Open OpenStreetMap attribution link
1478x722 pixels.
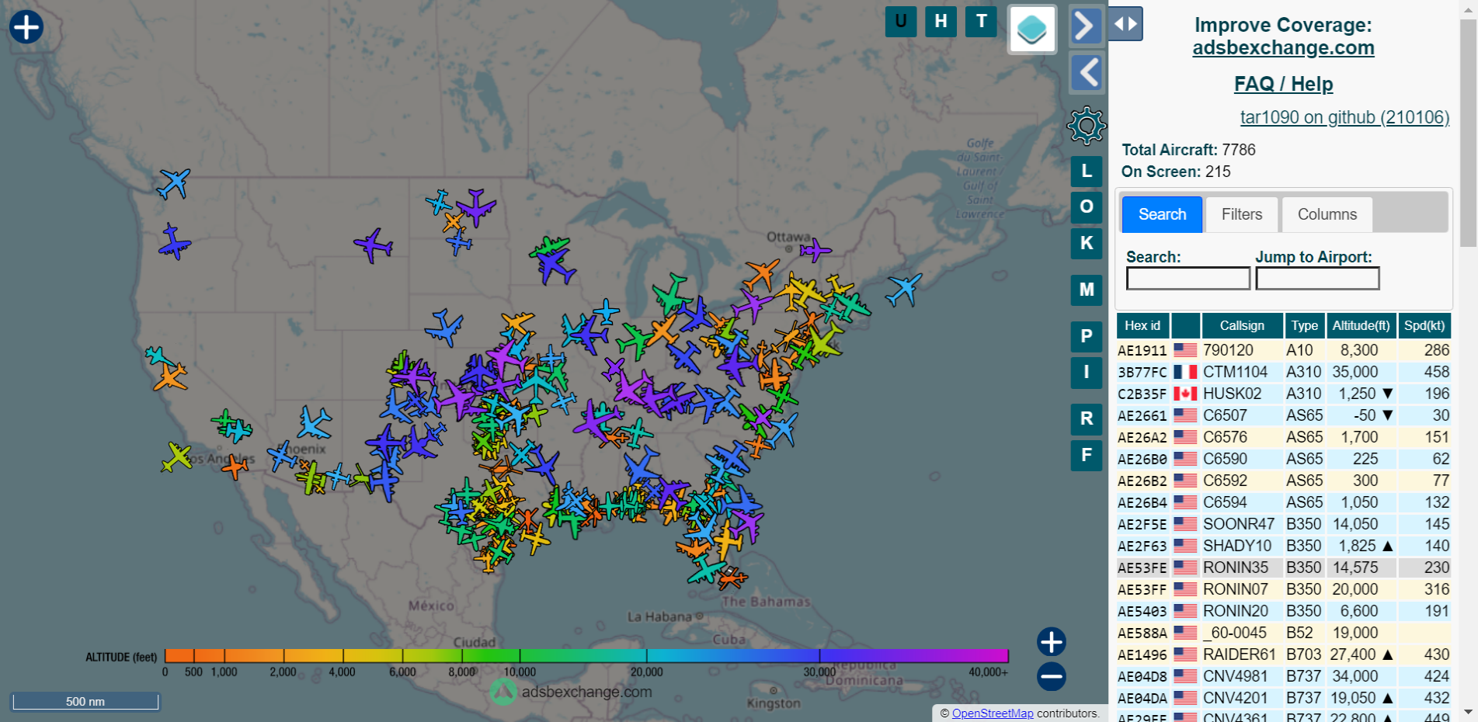(993, 713)
